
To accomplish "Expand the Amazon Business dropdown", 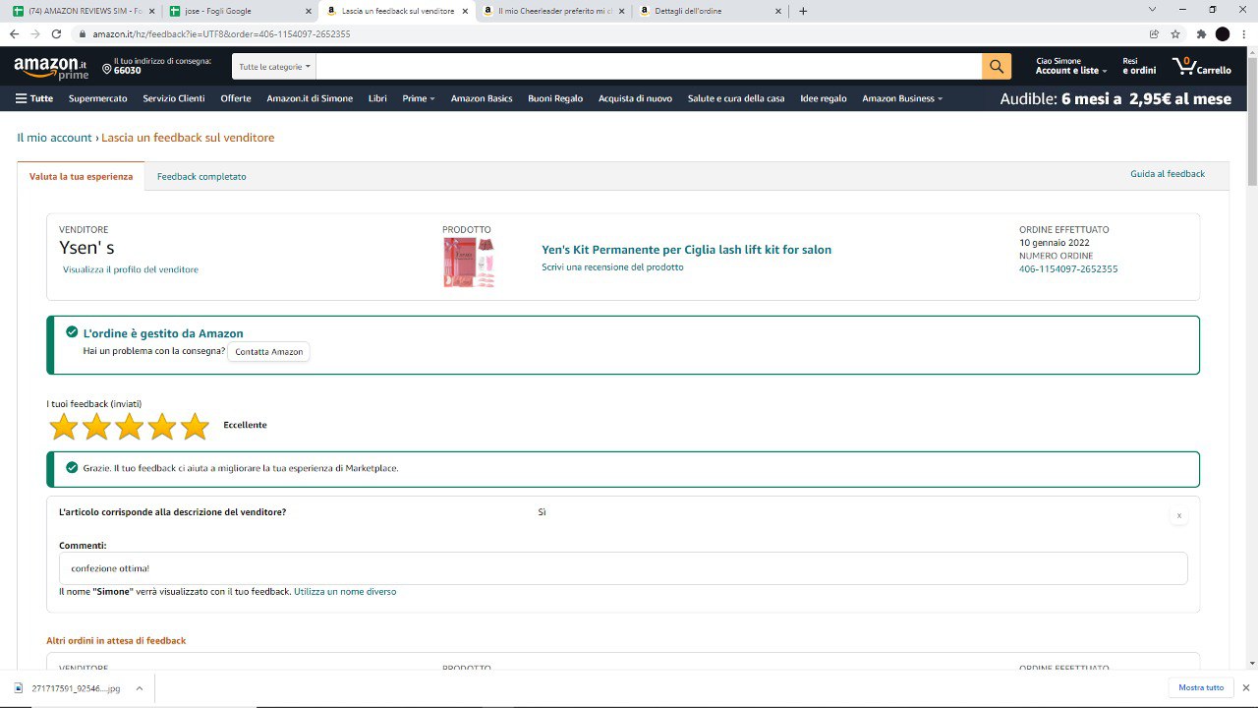I will [902, 98].
